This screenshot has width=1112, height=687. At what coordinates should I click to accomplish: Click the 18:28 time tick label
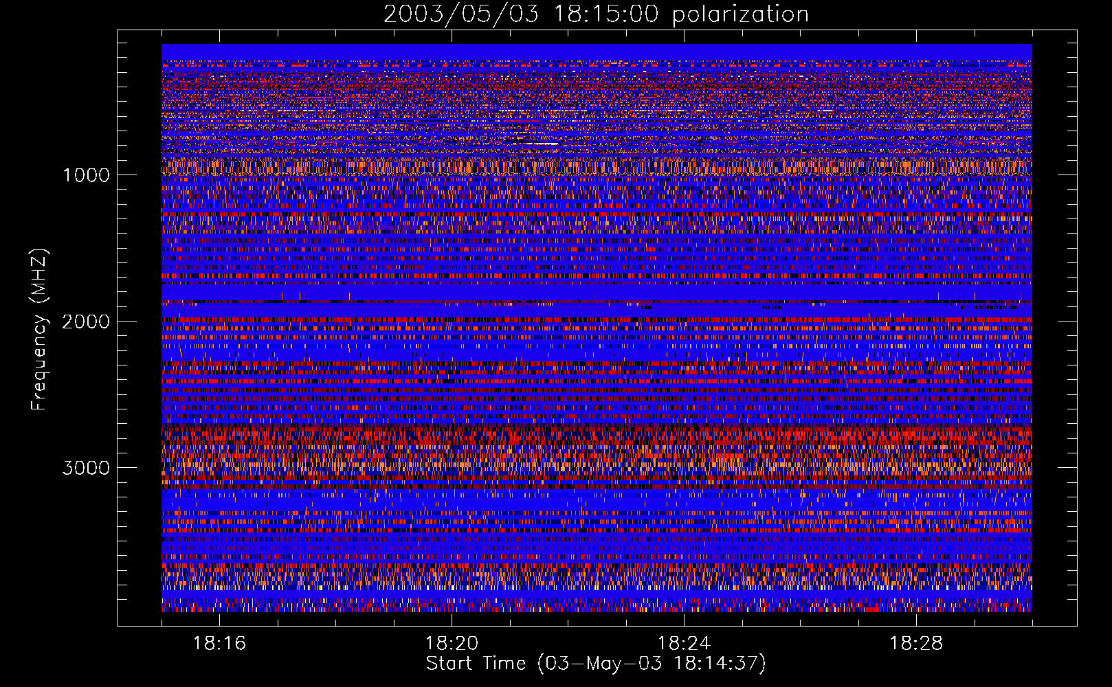pos(916,644)
